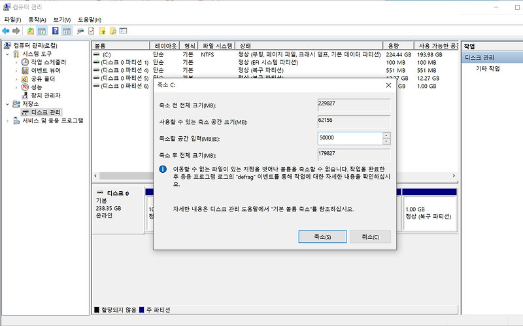Click the Computer Management title bar icon

click(7, 7)
